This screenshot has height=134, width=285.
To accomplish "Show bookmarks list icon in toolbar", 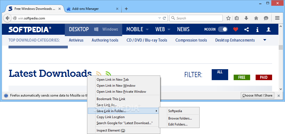I will coord(237,18).
